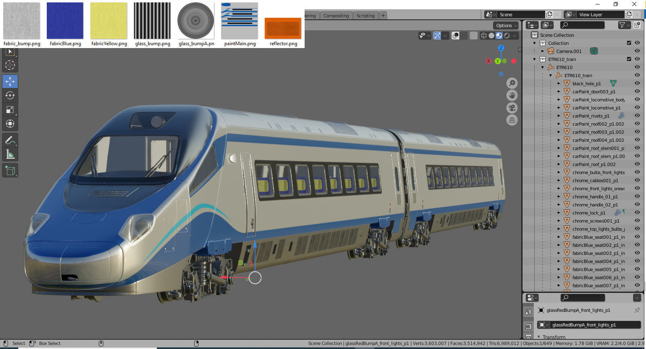The image size is (646, 349).
Task: Click the outliner search field
Action: pos(582,25)
